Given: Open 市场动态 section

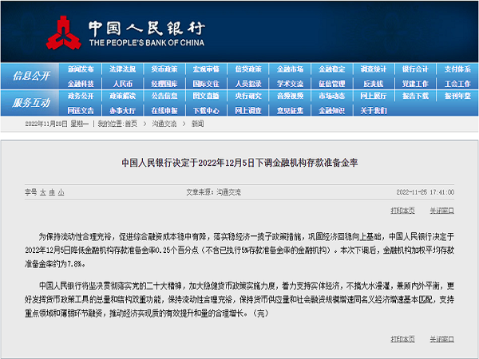Looking at the screenshot, I should point(332,97).
